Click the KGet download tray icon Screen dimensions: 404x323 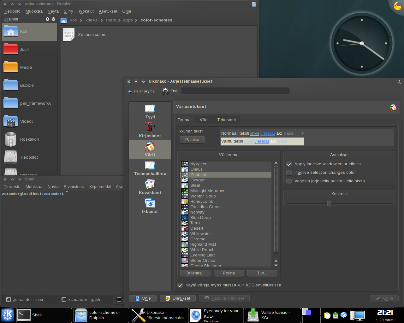336,315
